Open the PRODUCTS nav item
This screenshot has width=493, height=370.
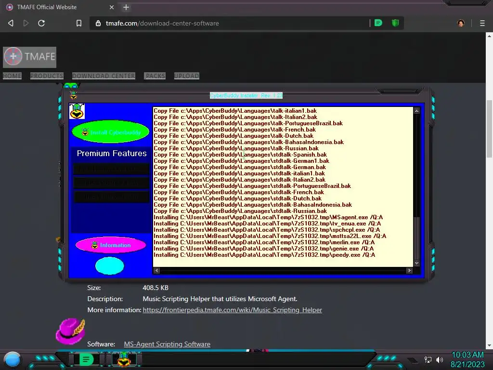tap(47, 76)
